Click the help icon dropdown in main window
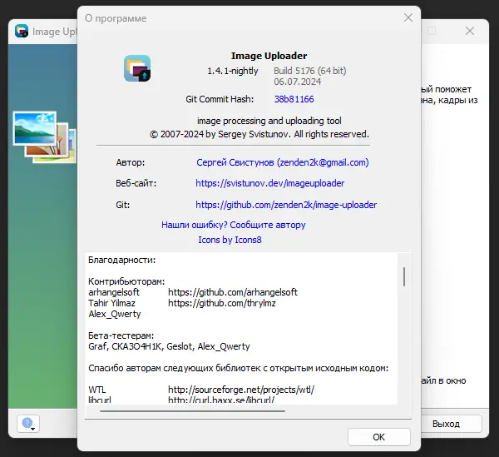 [x=28, y=424]
